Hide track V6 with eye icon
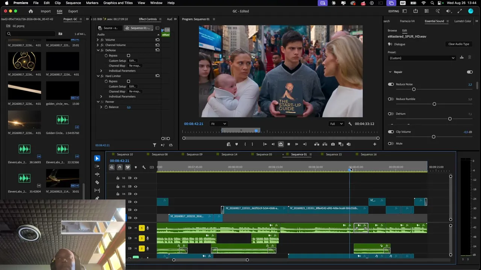The width and height of the screenshot is (481, 270). tap(136, 178)
